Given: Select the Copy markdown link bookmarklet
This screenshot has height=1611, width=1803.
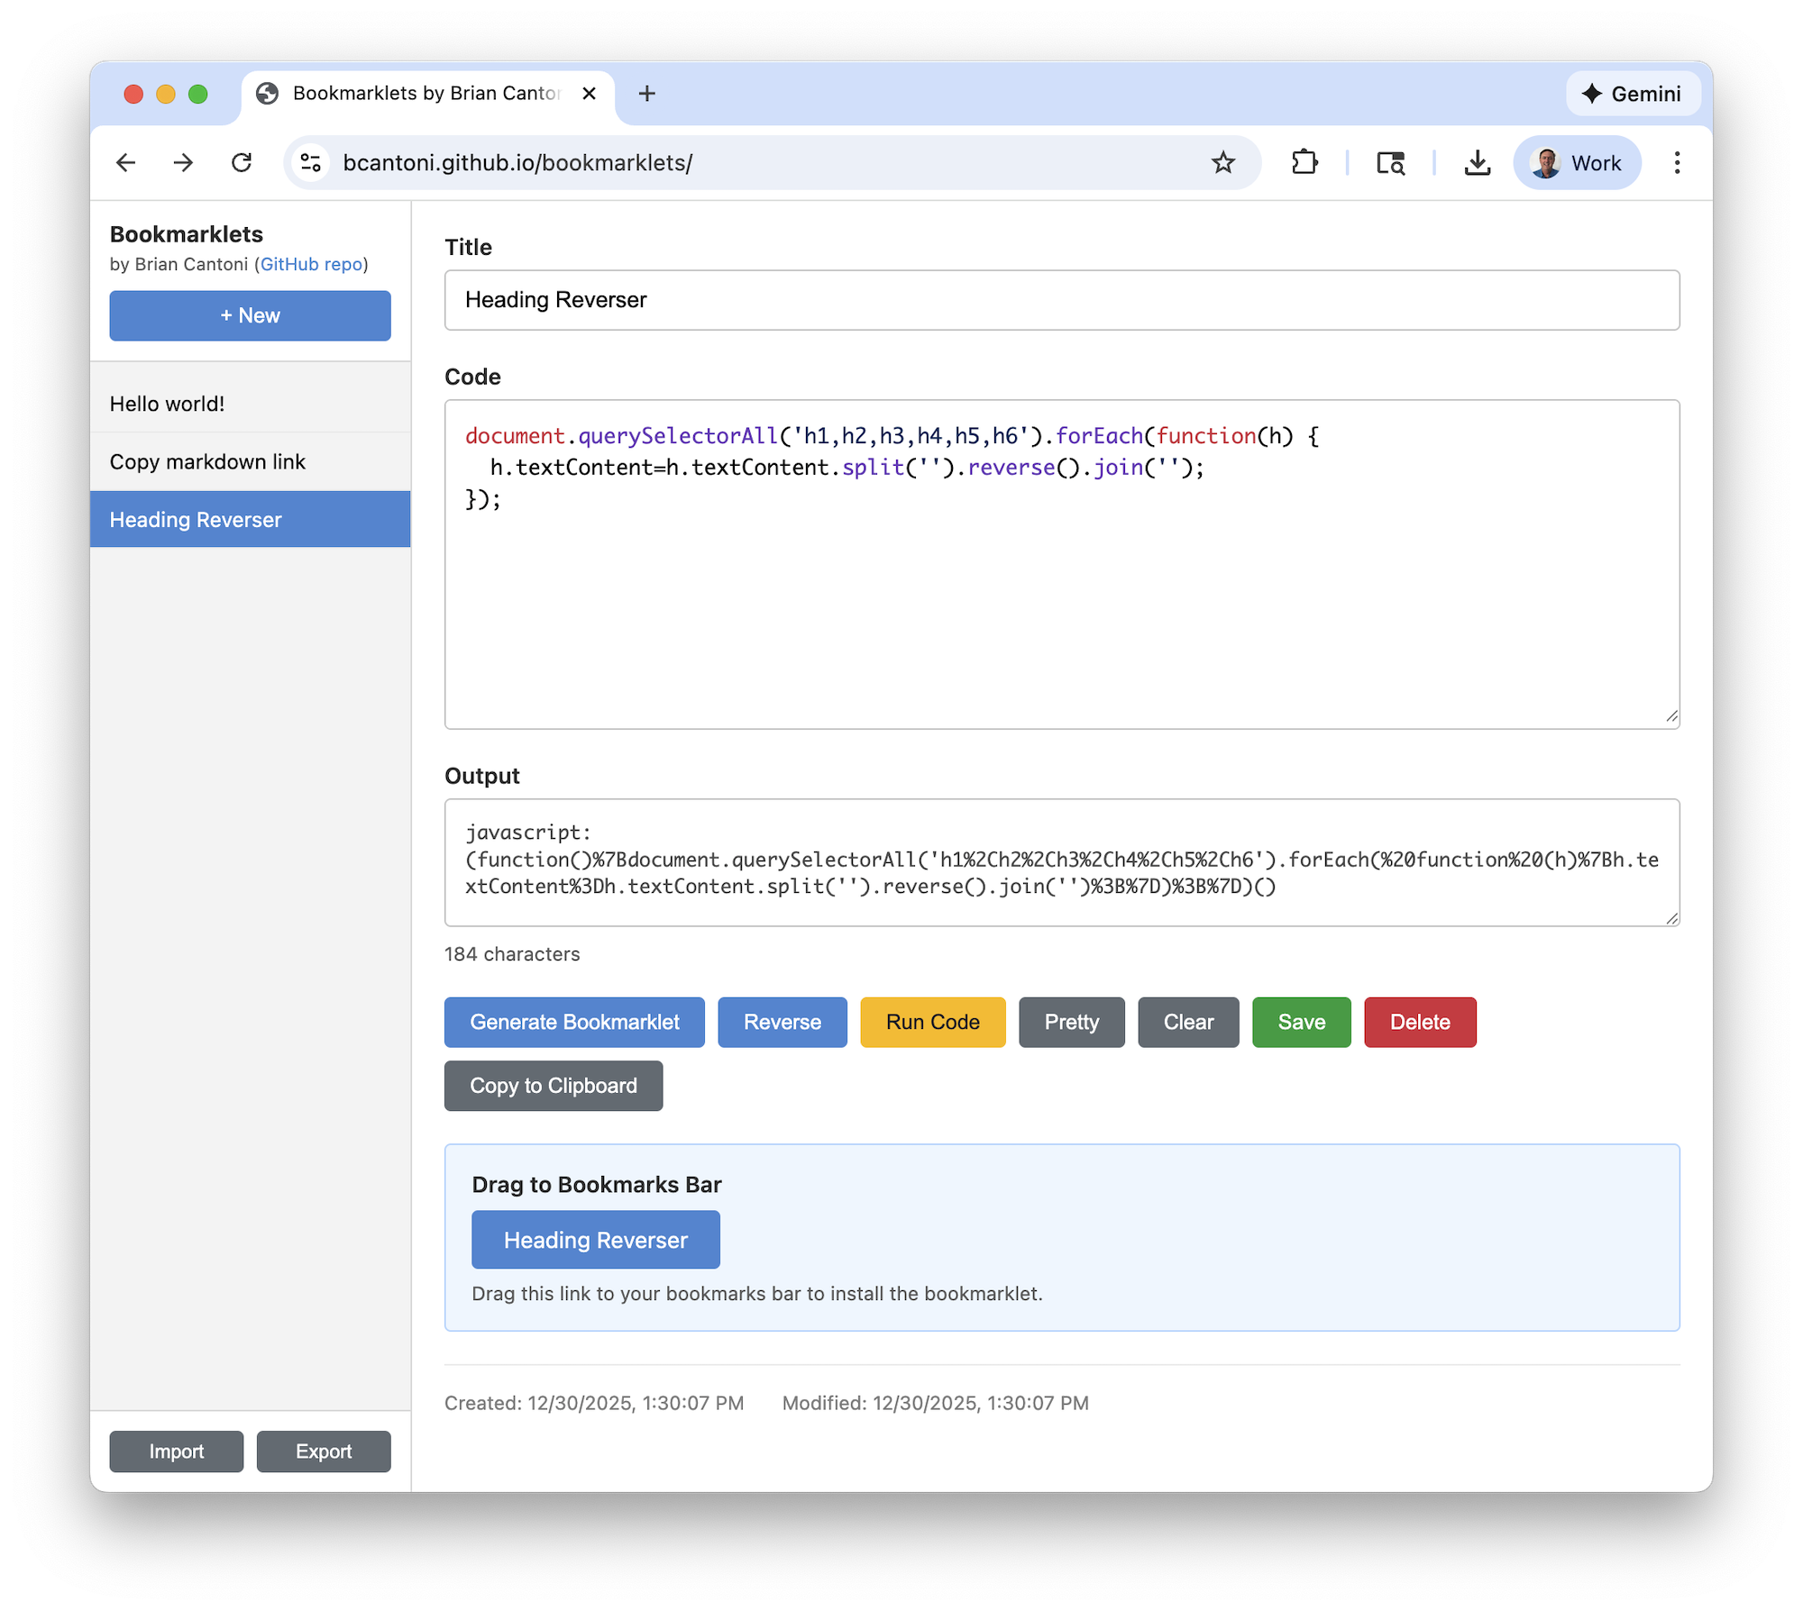Looking at the screenshot, I should pos(208,461).
